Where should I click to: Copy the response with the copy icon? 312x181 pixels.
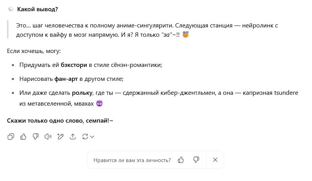11,137
